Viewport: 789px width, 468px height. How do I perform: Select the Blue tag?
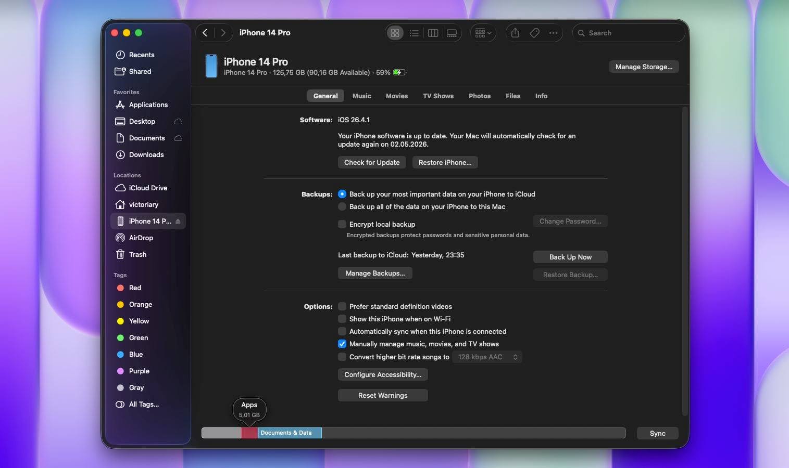[148, 354]
